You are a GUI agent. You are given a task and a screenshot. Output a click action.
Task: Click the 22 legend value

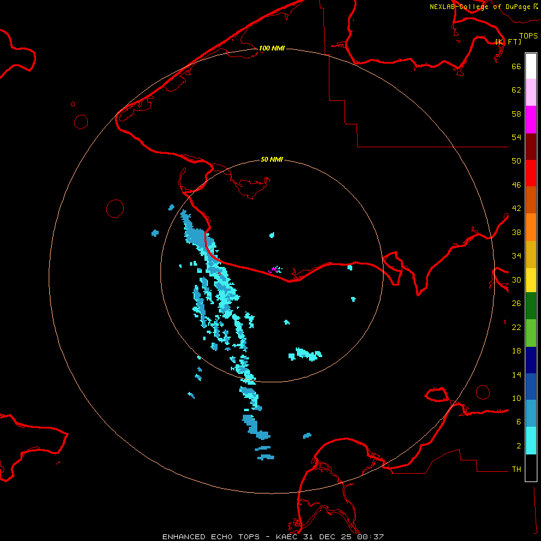pos(516,327)
